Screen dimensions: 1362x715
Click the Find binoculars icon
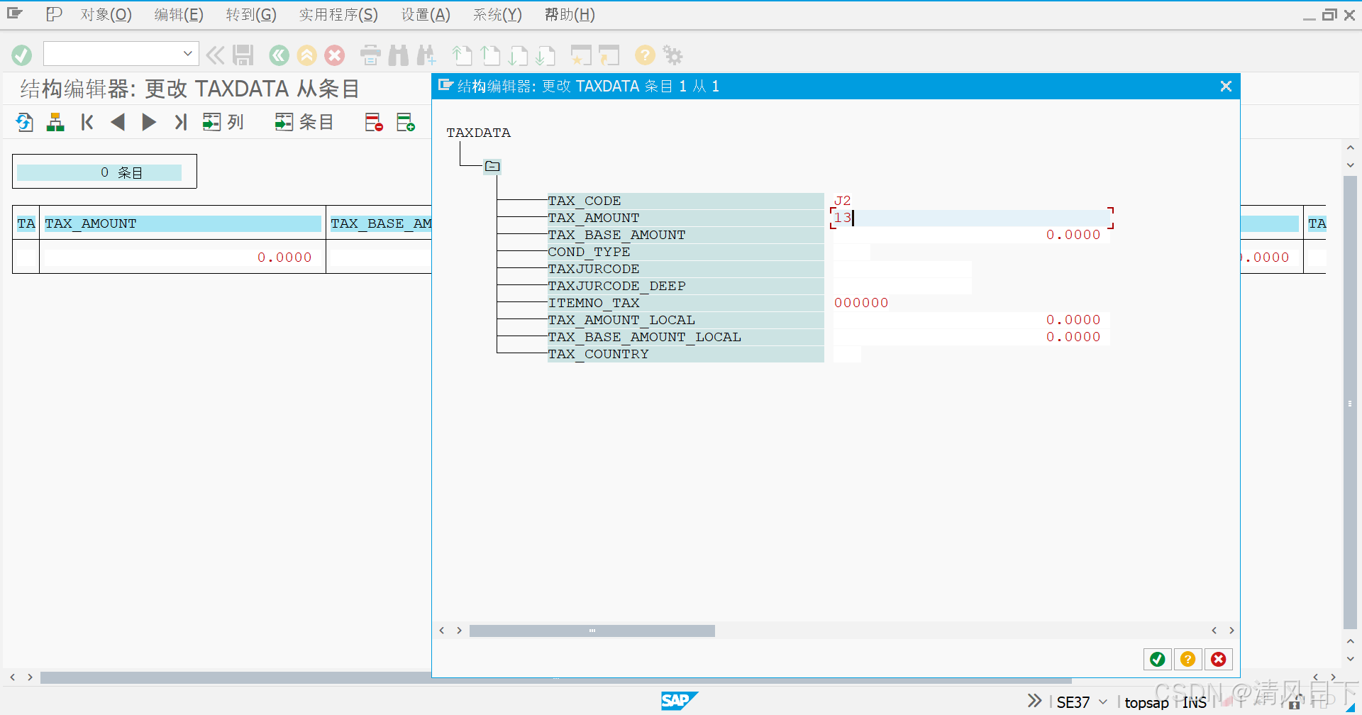[x=399, y=55]
